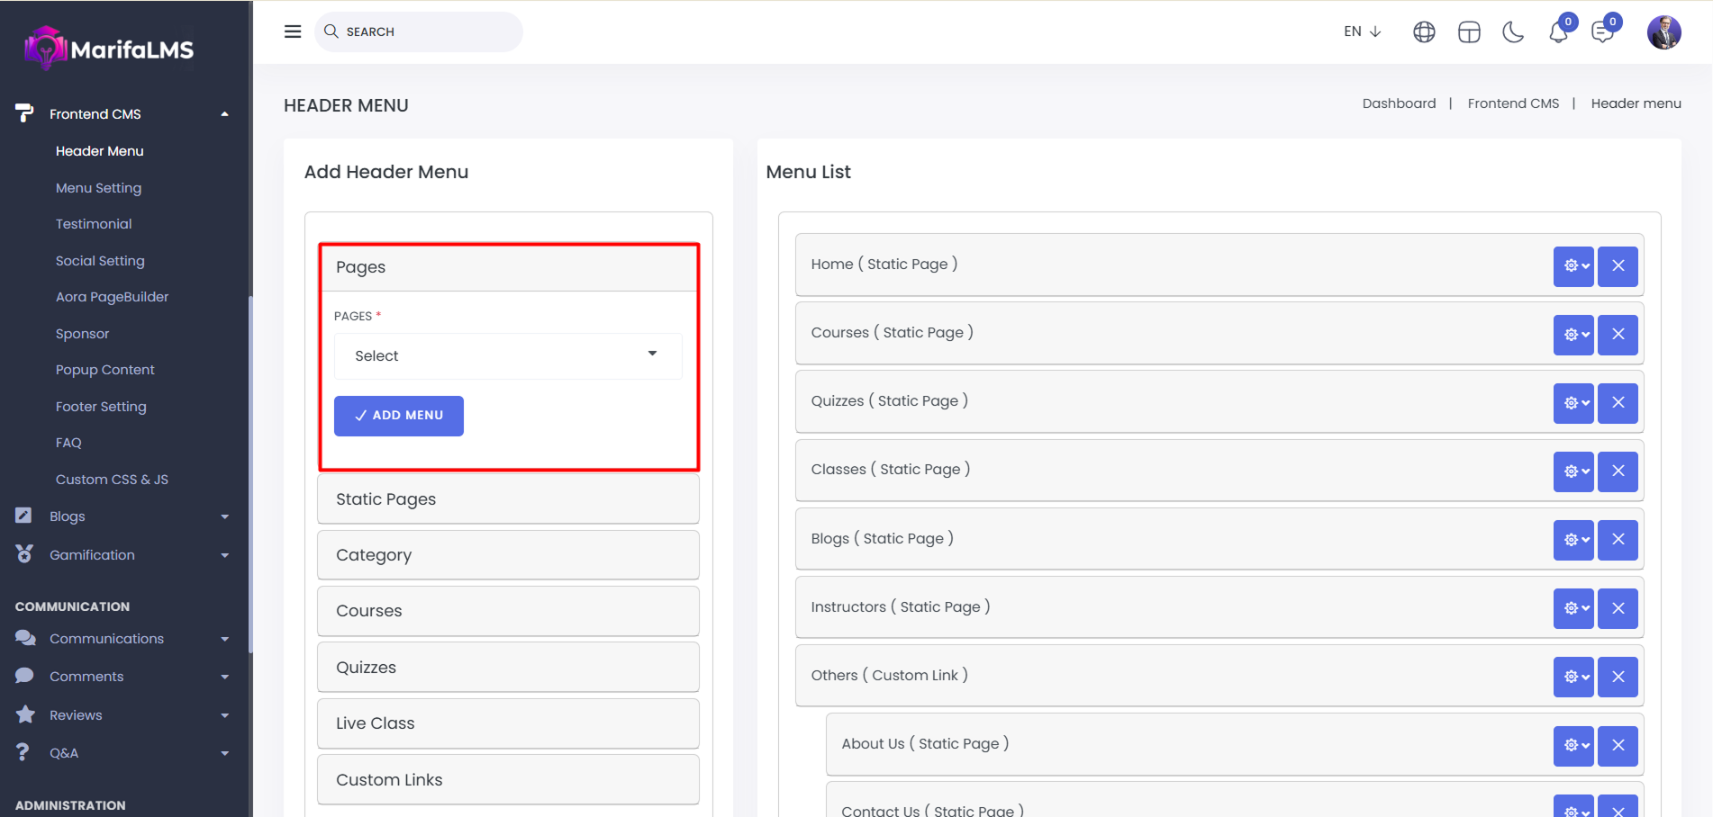Screen dimensions: 1713x817
Task: Remove the Quizzes static page entry
Action: (1618, 402)
